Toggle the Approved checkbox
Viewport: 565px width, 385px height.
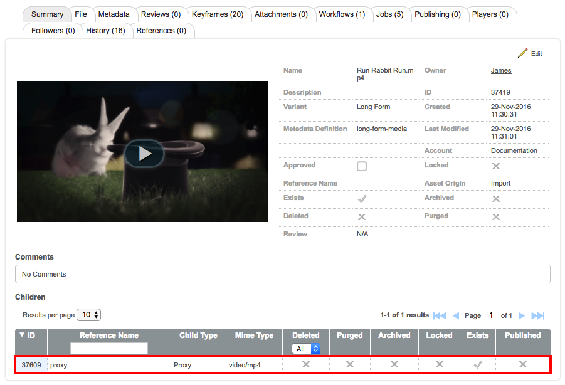[x=361, y=166]
